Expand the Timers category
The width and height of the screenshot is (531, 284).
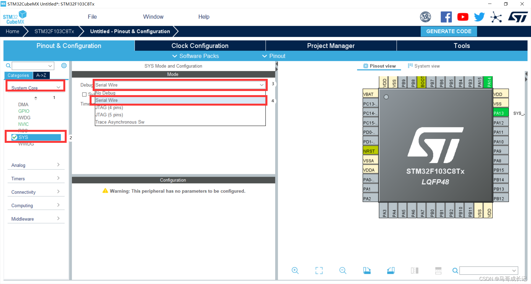point(36,178)
